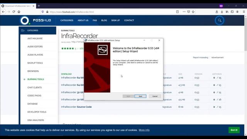Click the five-star rating stars
Screen dimensions: 247x139
point(68,48)
